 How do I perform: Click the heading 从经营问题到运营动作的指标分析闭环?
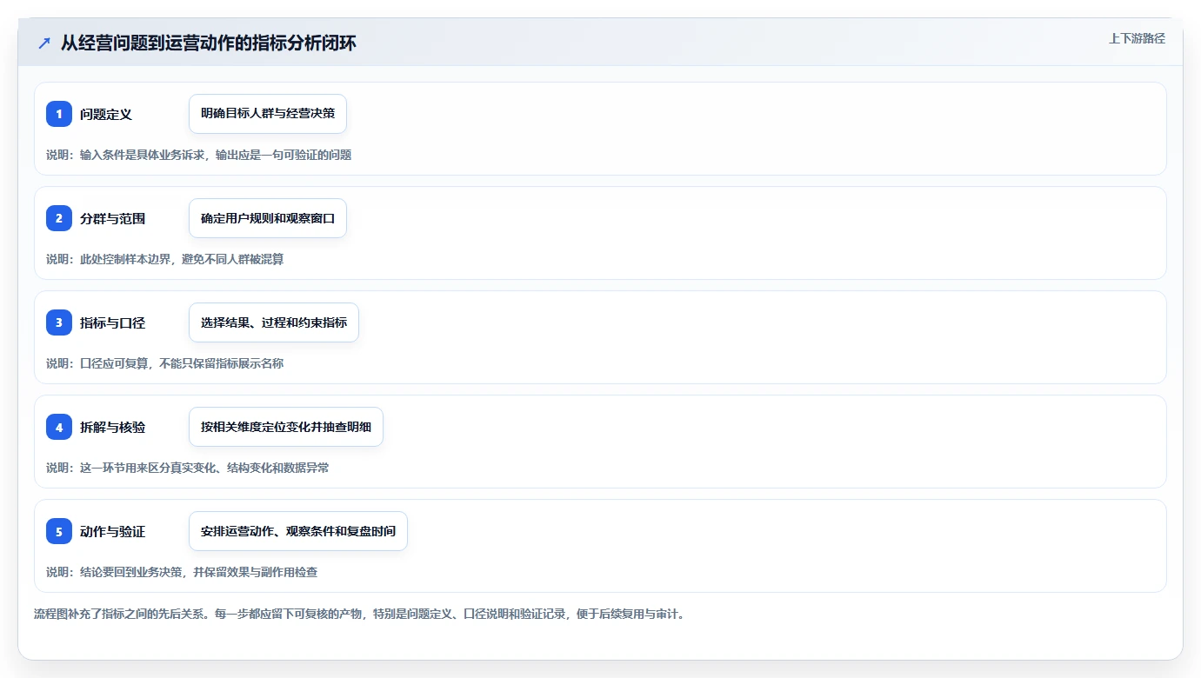(209, 43)
